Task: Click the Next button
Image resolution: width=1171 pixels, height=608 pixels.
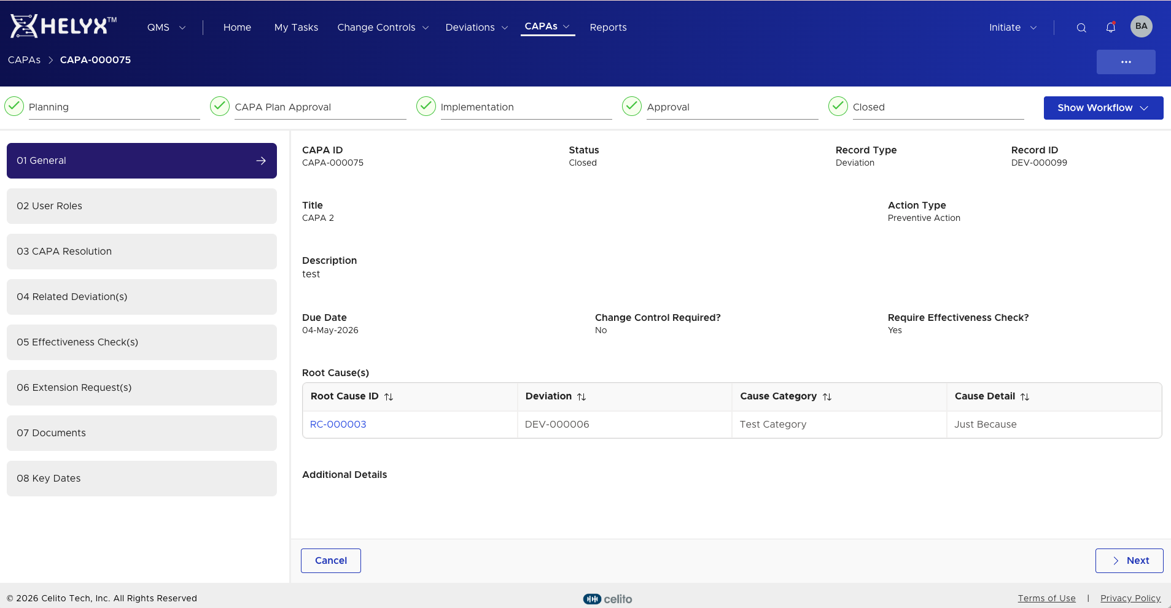Action: [1129, 561]
